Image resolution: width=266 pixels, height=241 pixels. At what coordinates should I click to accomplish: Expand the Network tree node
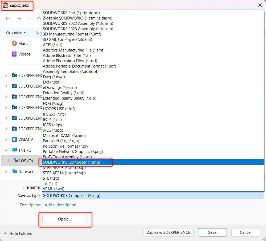pos(6,171)
